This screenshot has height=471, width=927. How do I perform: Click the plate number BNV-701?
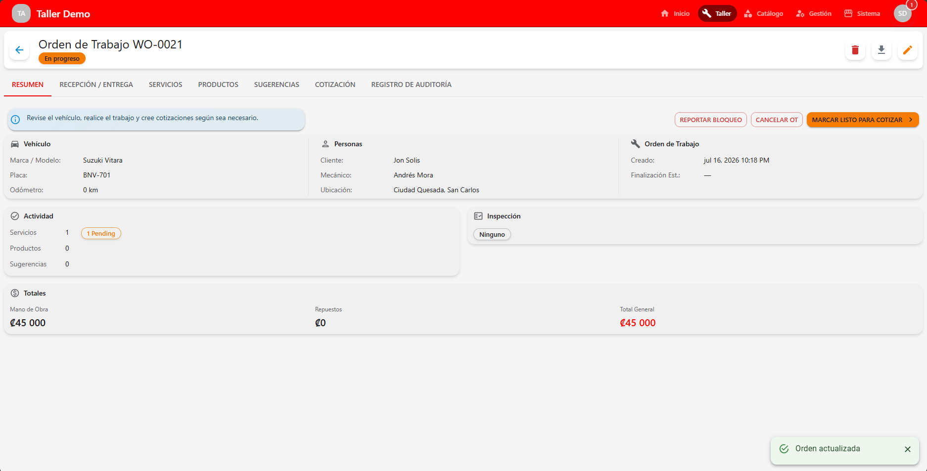(97, 175)
